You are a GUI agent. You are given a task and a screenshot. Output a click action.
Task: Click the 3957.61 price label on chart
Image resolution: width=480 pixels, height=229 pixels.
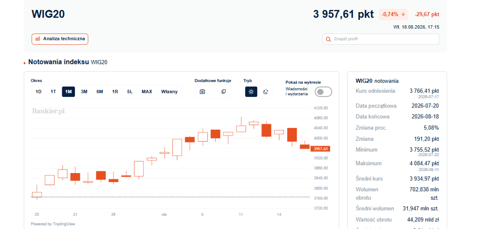tap(320, 149)
